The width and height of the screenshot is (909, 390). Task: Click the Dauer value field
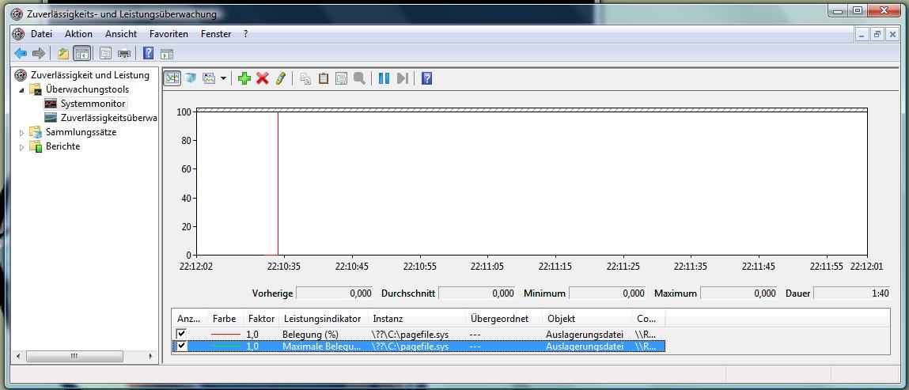tap(851, 293)
